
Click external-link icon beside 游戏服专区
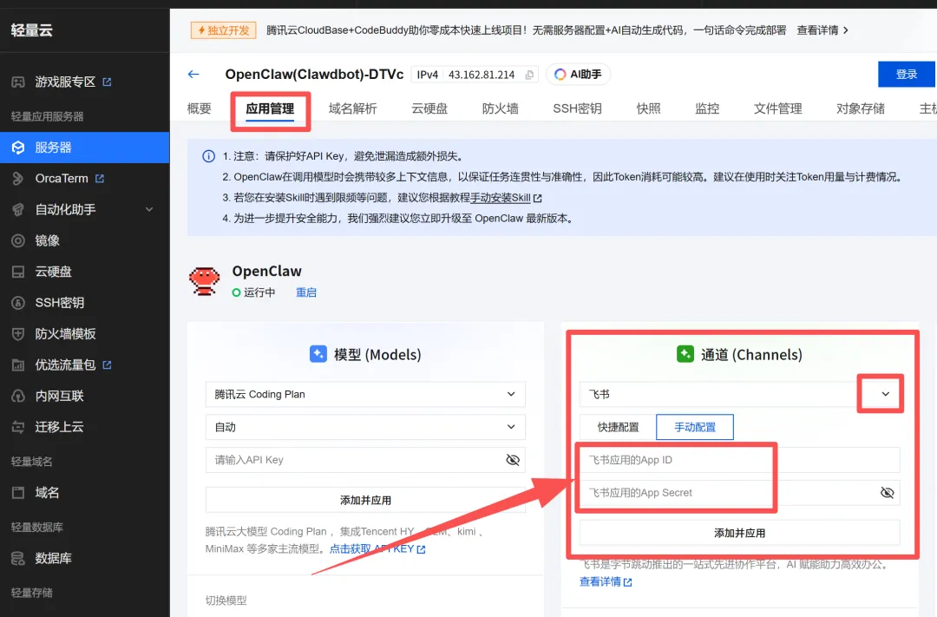[107, 82]
